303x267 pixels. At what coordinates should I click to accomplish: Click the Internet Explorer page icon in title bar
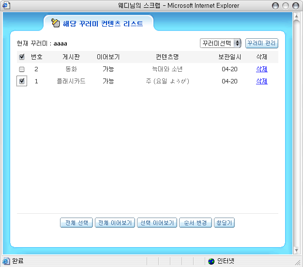click(x=6, y=6)
